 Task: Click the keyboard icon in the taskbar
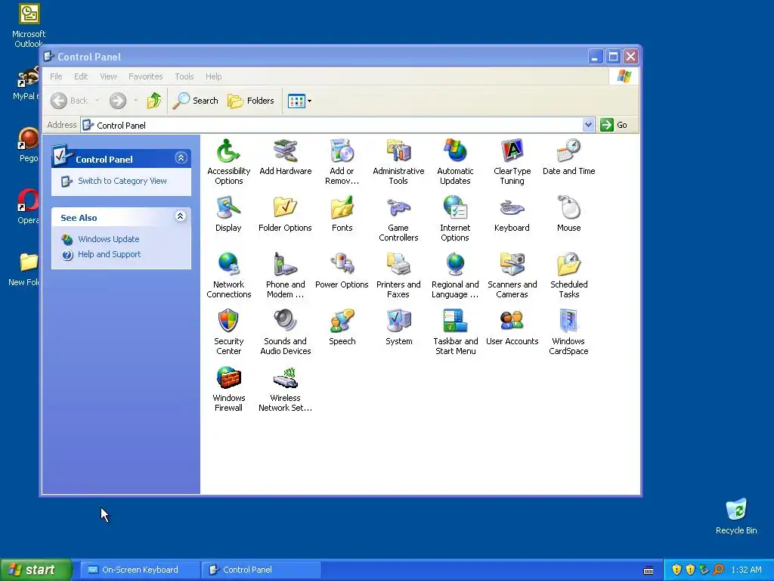649,570
